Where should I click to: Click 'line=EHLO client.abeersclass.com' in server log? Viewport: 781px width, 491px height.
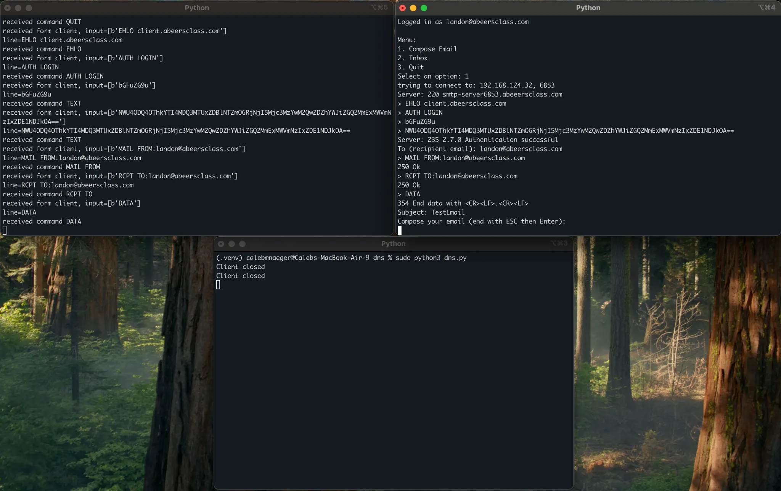click(63, 40)
